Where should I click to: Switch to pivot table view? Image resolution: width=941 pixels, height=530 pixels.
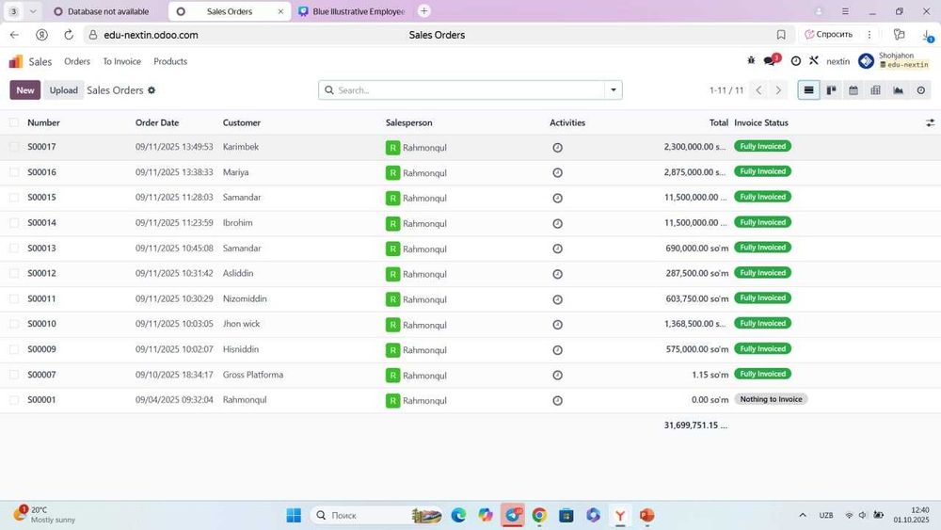pyautogui.click(x=875, y=90)
